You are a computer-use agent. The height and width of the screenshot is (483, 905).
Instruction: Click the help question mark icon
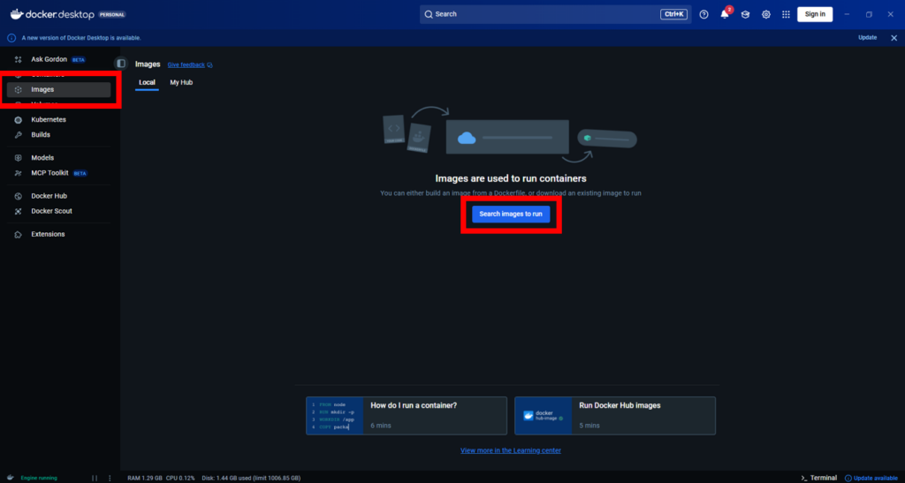click(x=703, y=14)
